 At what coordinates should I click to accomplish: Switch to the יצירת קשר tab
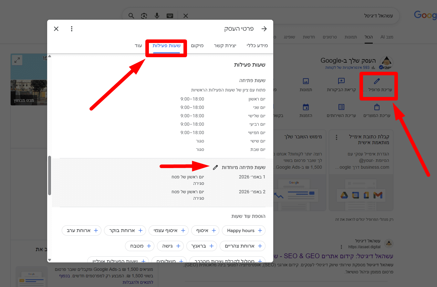(x=225, y=46)
